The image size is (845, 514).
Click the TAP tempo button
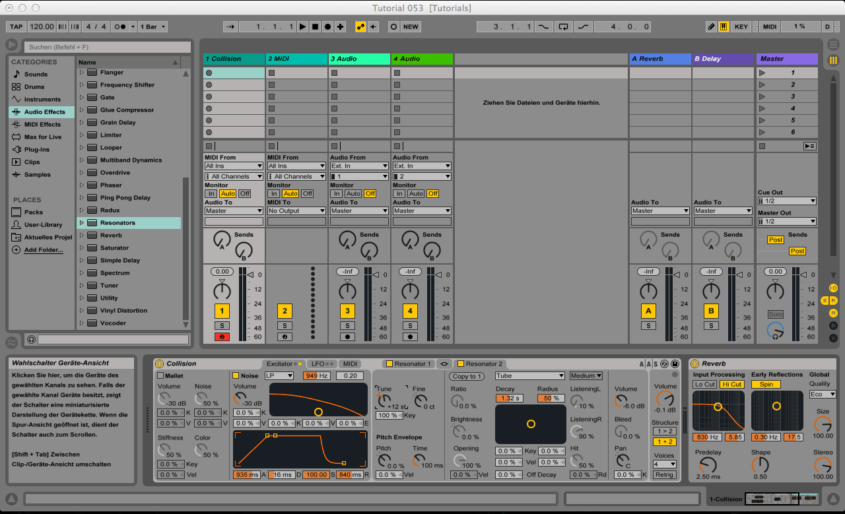tap(17, 27)
